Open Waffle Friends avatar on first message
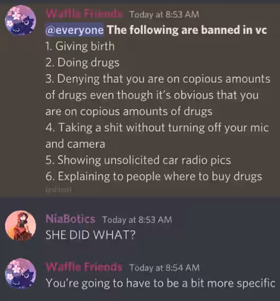The height and width of the screenshot is (301, 280). tap(21, 21)
